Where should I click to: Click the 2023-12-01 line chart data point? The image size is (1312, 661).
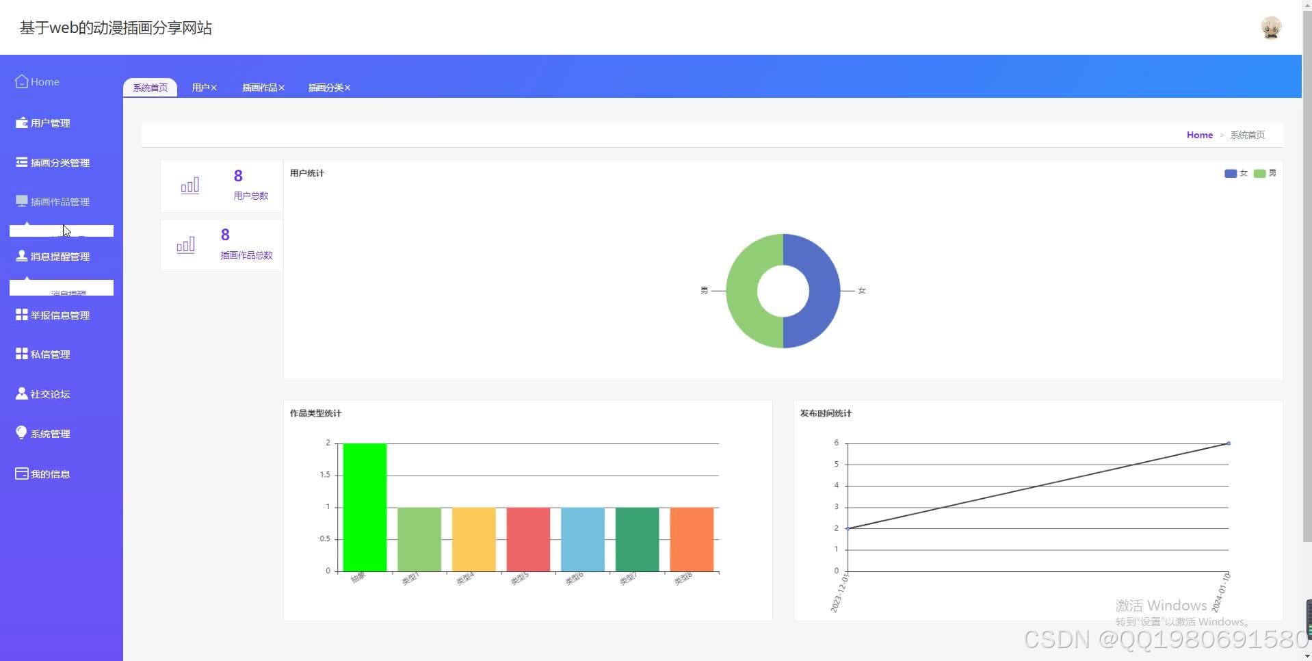pyautogui.click(x=848, y=528)
